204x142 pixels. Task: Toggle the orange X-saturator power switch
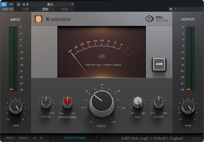click(39, 19)
